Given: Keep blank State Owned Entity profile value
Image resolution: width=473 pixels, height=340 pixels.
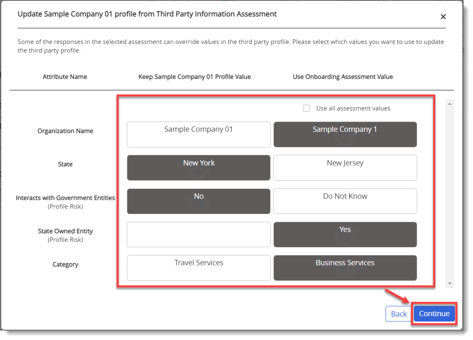Looking at the screenshot, I should coord(198,234).
